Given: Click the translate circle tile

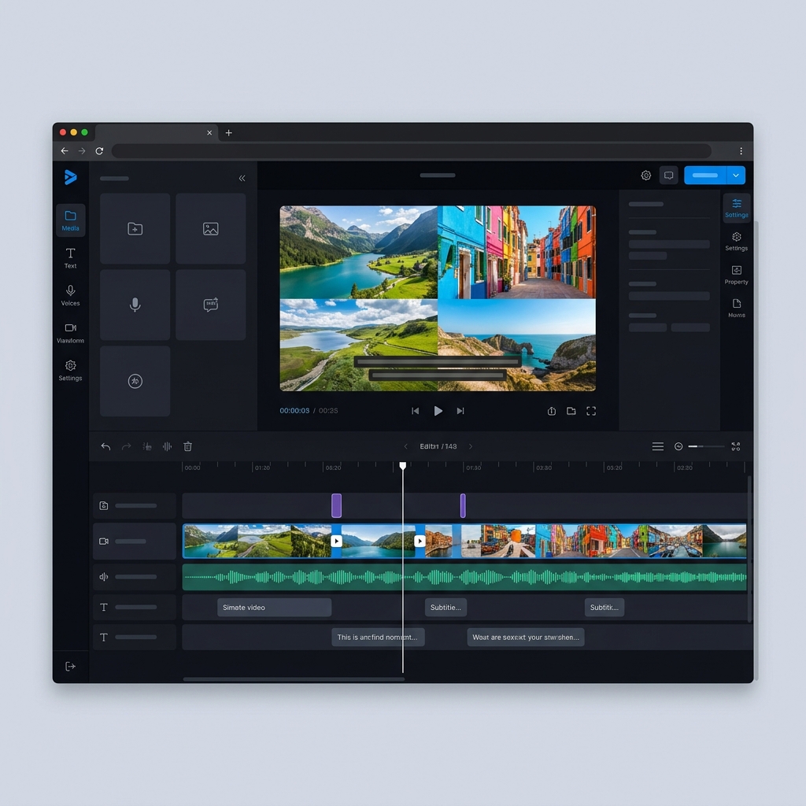Looking at the screenshot, I should point(135,381).
